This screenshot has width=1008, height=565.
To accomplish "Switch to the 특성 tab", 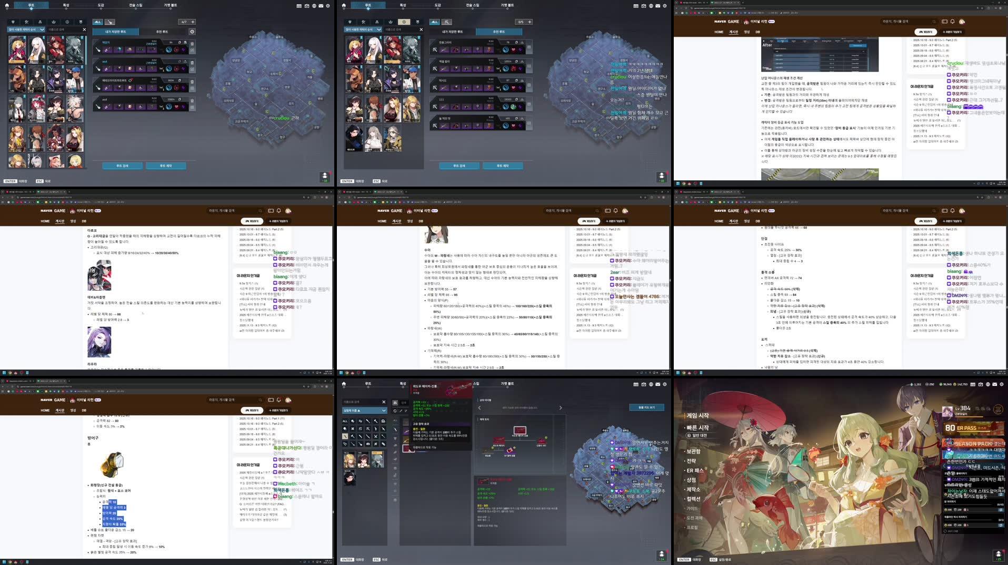I will point(65,5).
